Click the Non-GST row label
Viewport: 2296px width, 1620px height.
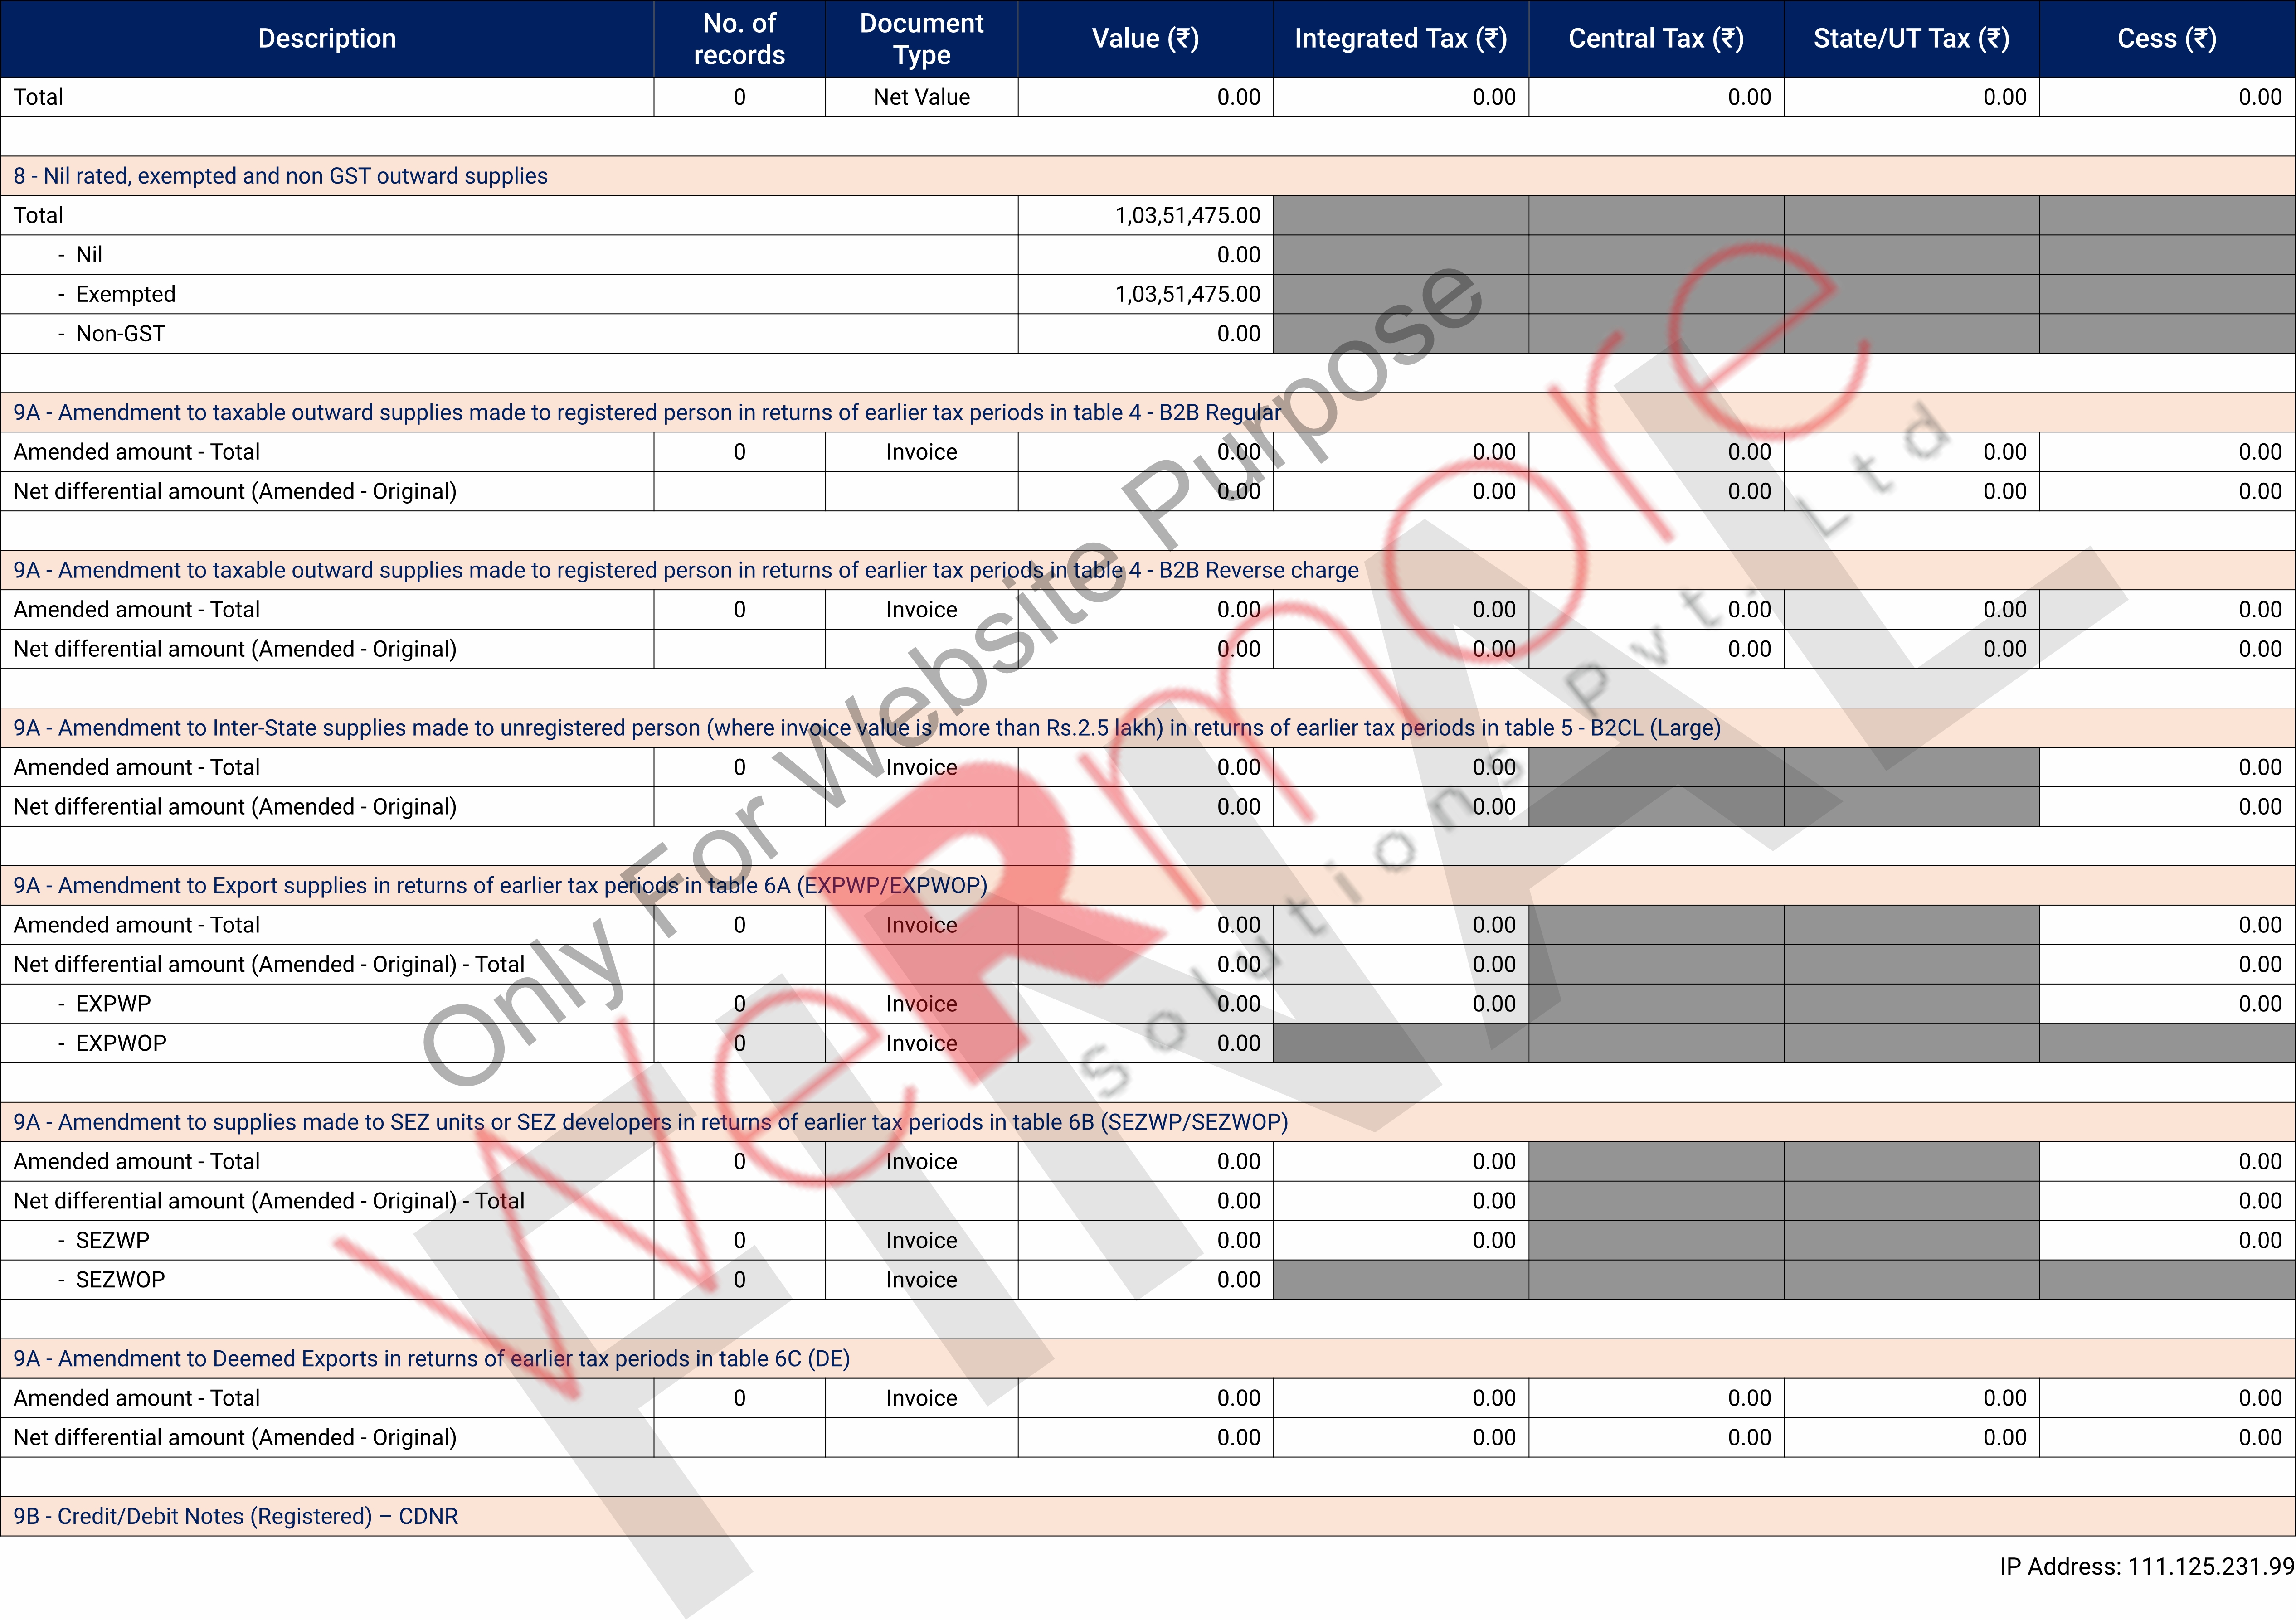(x=120, y=334)
